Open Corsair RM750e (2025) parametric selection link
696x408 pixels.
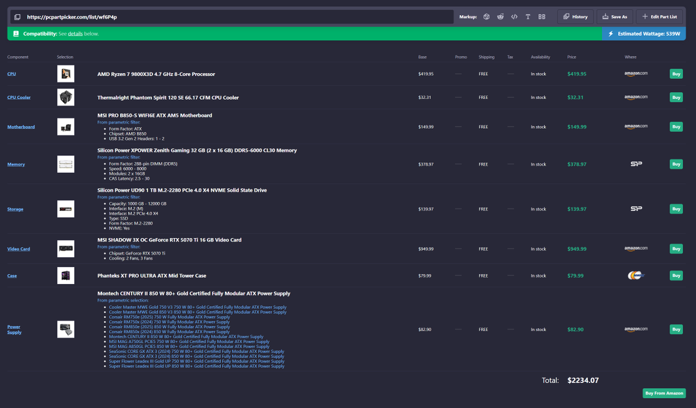click(169, 317)
